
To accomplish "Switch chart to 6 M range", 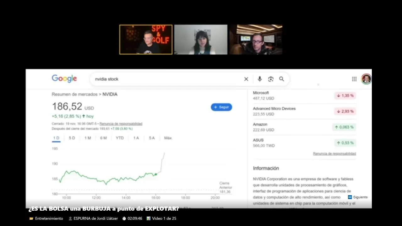I will pyautogui.click(x=103, y=138).
